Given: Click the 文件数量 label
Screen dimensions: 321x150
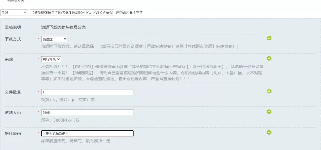Looking at the screenshot, I should 13,92.
